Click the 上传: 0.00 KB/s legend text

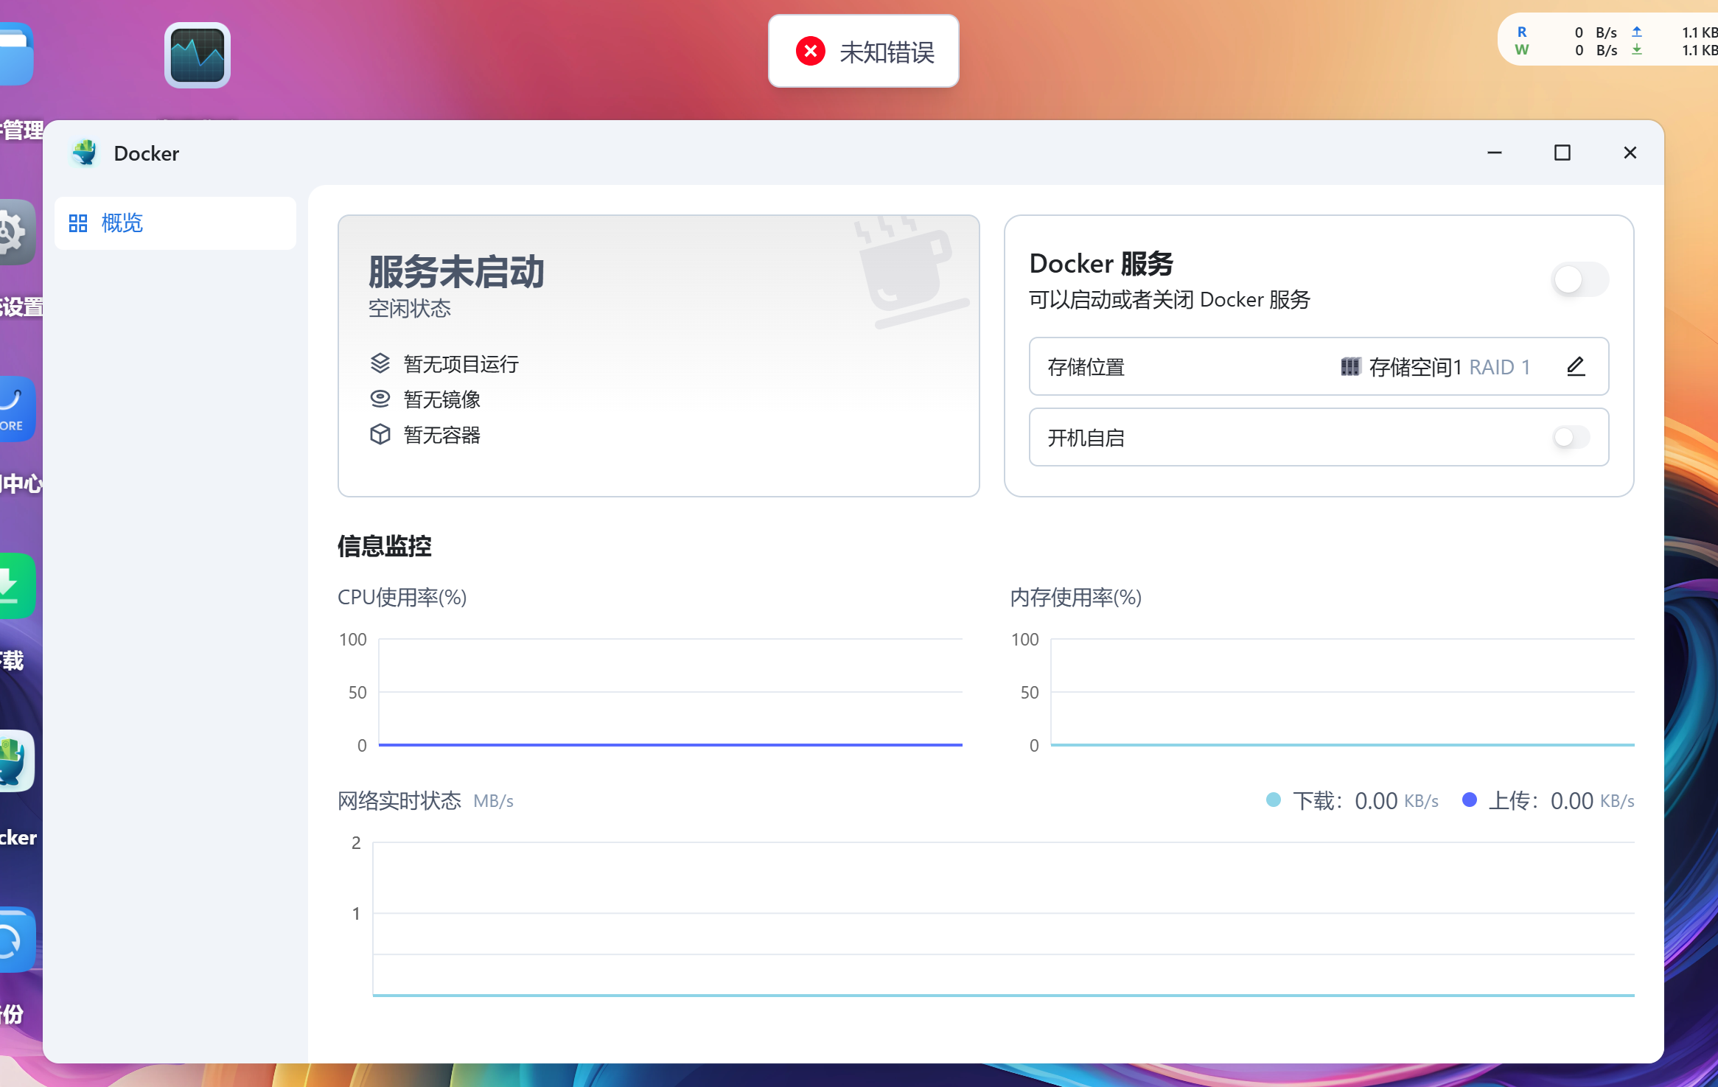click(x=1562, y=801)
